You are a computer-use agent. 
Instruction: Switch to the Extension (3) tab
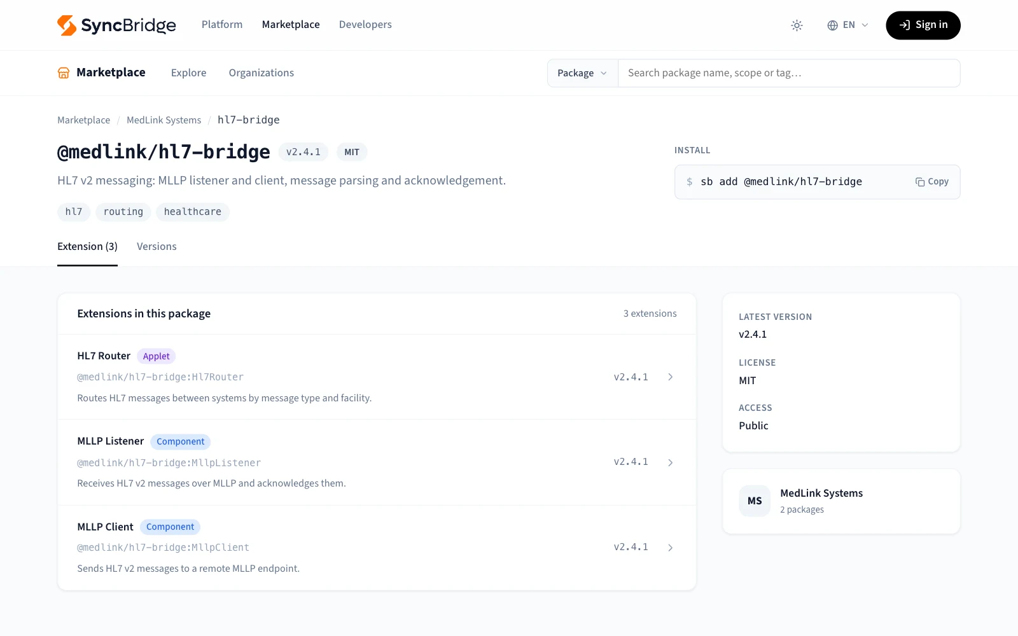[87, 247]
